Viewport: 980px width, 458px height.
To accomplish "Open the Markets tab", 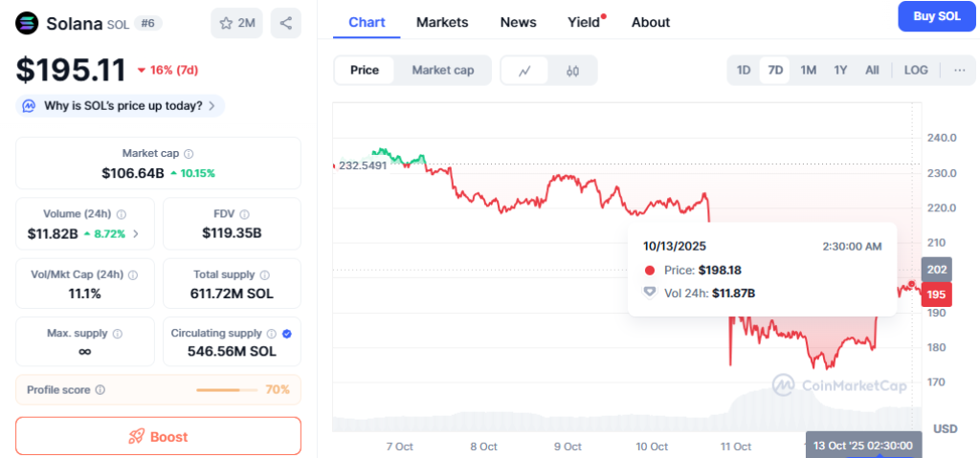I will click(x=442, y=22).
